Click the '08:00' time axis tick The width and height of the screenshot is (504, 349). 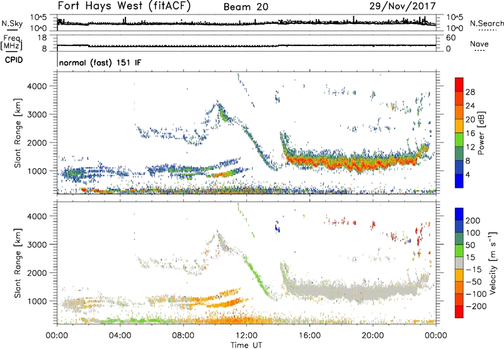point(183,336)
